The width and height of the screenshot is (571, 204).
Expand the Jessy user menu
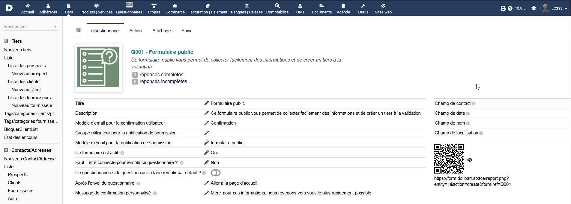click(x=554, y=8)
